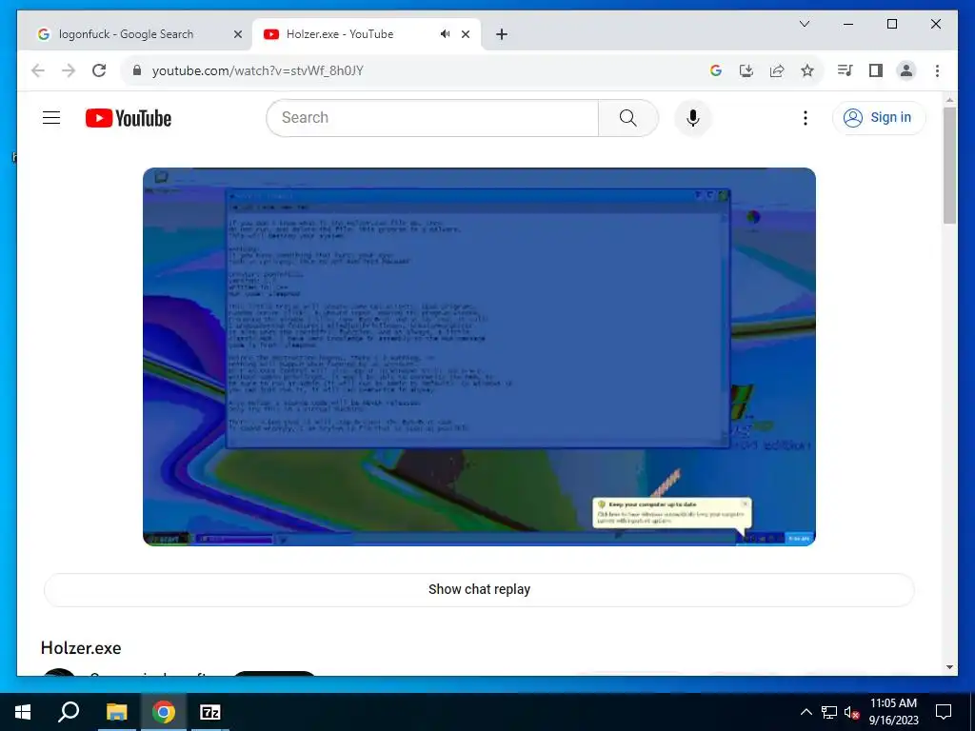Click the Holzer.exe video player

479,357
